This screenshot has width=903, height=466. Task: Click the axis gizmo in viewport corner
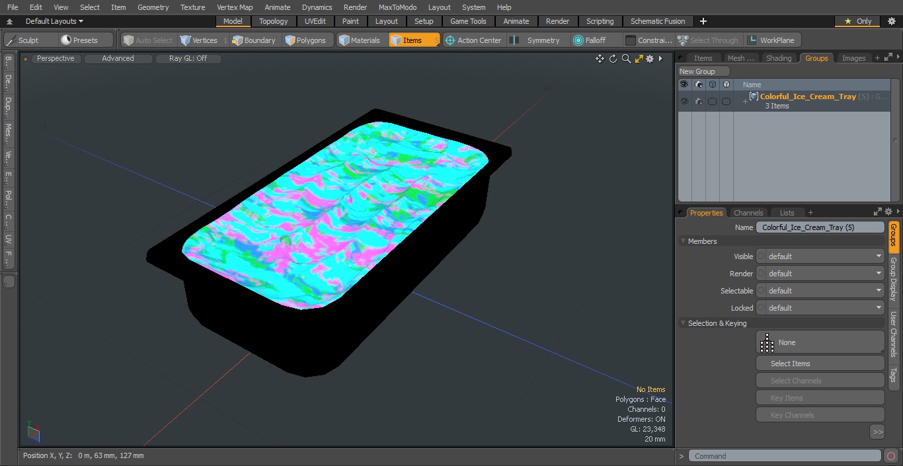pyautogui.click(x=34, y=432)
